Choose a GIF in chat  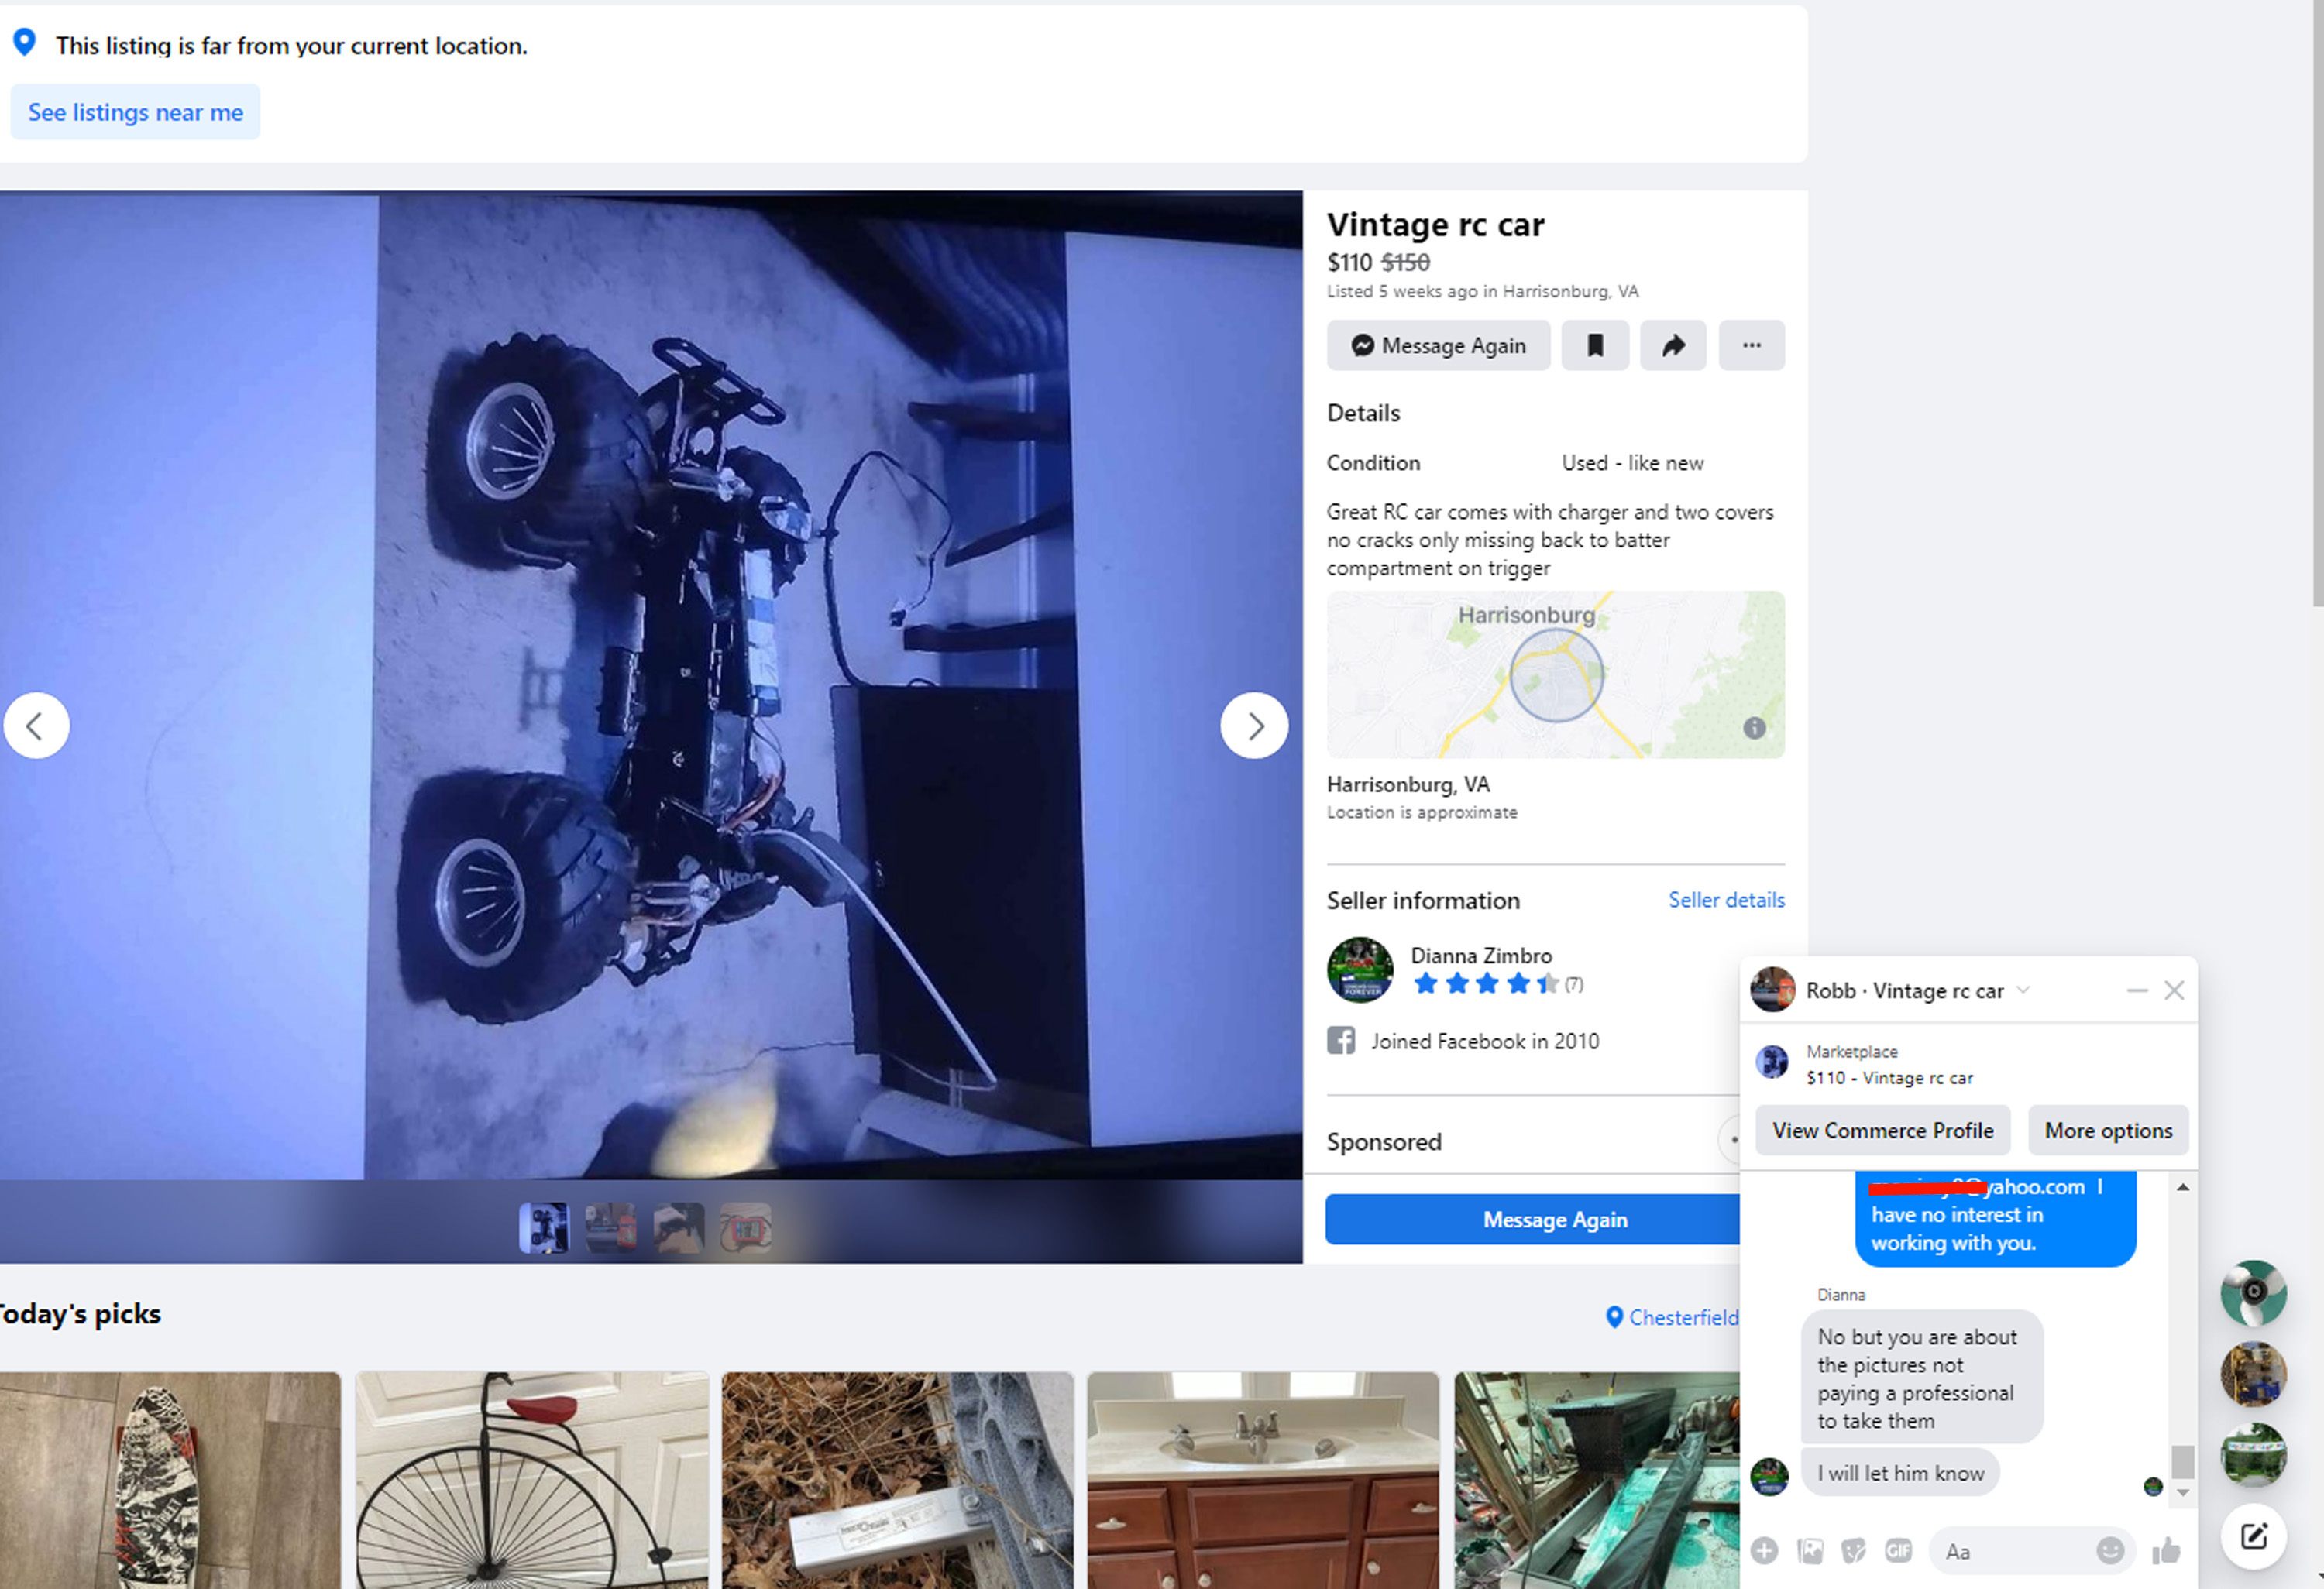[1898, 1551]
